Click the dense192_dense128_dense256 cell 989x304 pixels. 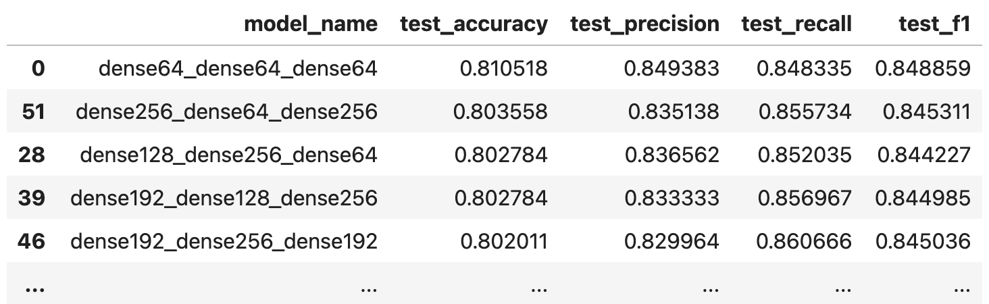(x=224, y=198)
